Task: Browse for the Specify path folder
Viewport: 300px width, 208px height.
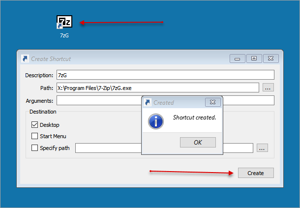Action: pyautogui.click(x=262, y=148)
